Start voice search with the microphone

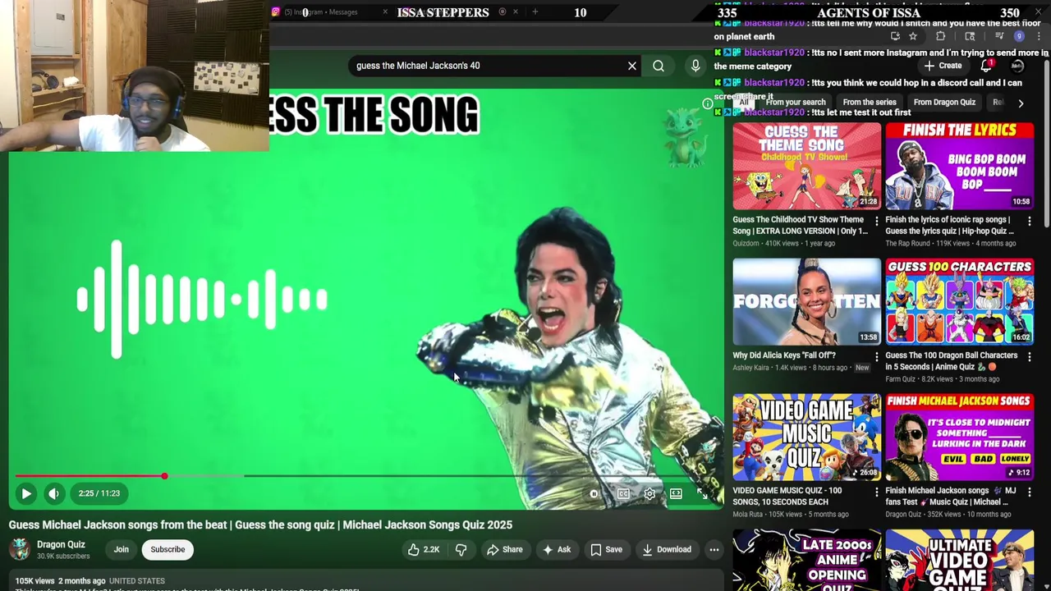[695, 66]
